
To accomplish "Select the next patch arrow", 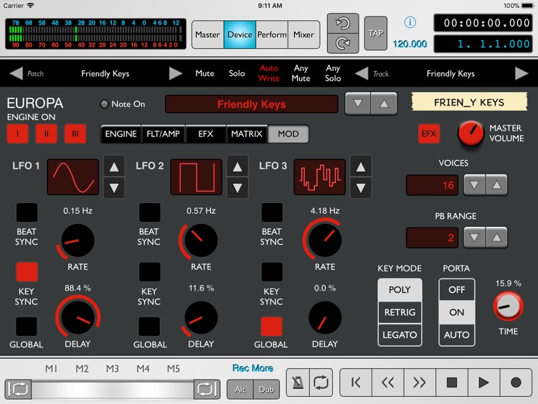I will coord(176,73).
